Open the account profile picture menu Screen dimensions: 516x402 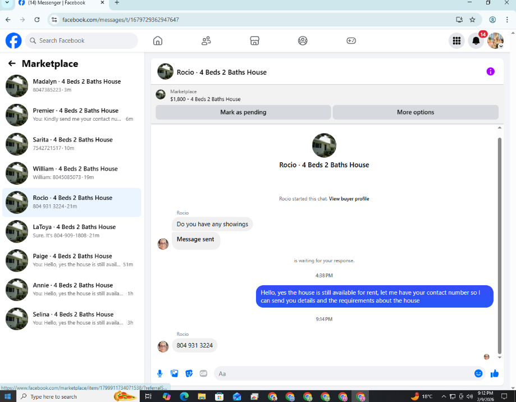click(x=495, y=41)
